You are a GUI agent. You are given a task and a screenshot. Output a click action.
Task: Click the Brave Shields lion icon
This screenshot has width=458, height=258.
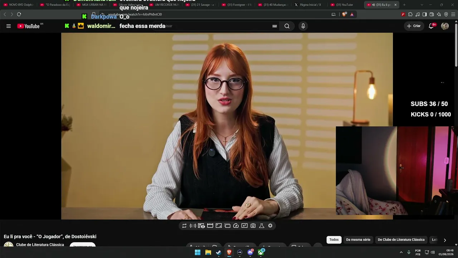pyautogui.click(x=345, y=14)
